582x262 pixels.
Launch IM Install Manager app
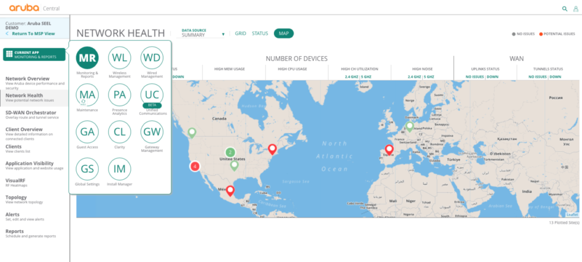[x=120, y=169]
